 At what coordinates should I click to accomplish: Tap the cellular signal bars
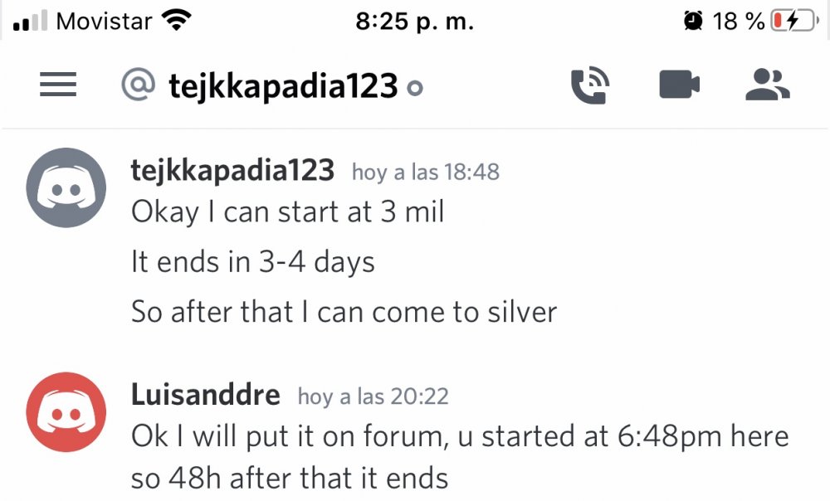(x=31, y=22)
